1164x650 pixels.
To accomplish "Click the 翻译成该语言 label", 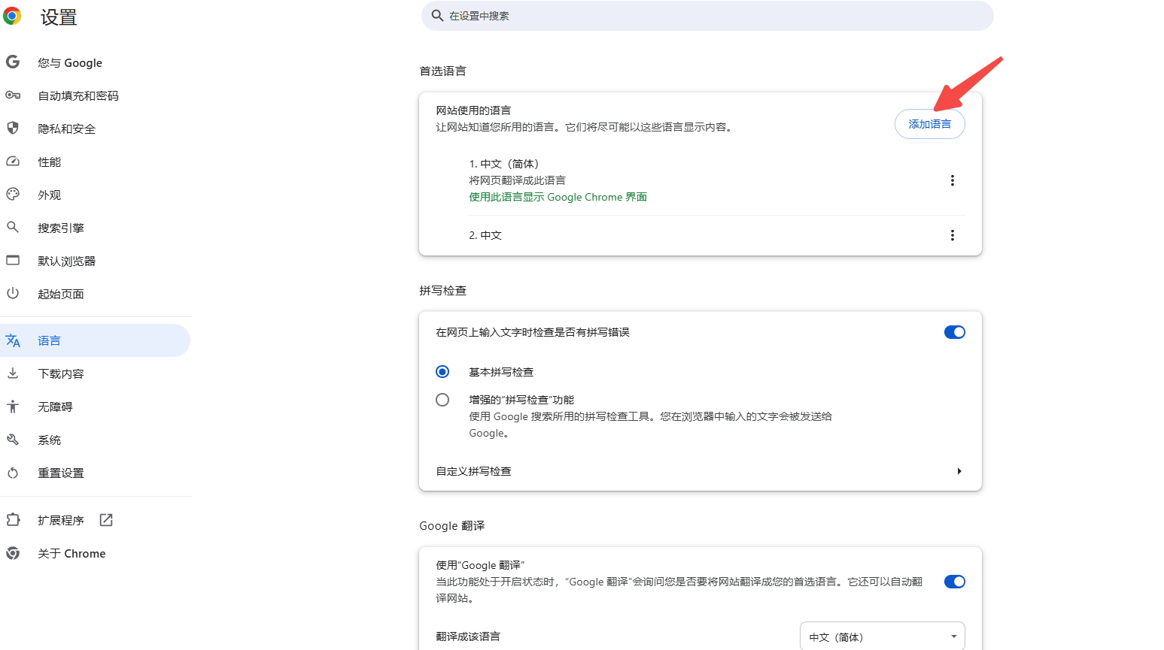I will tap(468, 636).
